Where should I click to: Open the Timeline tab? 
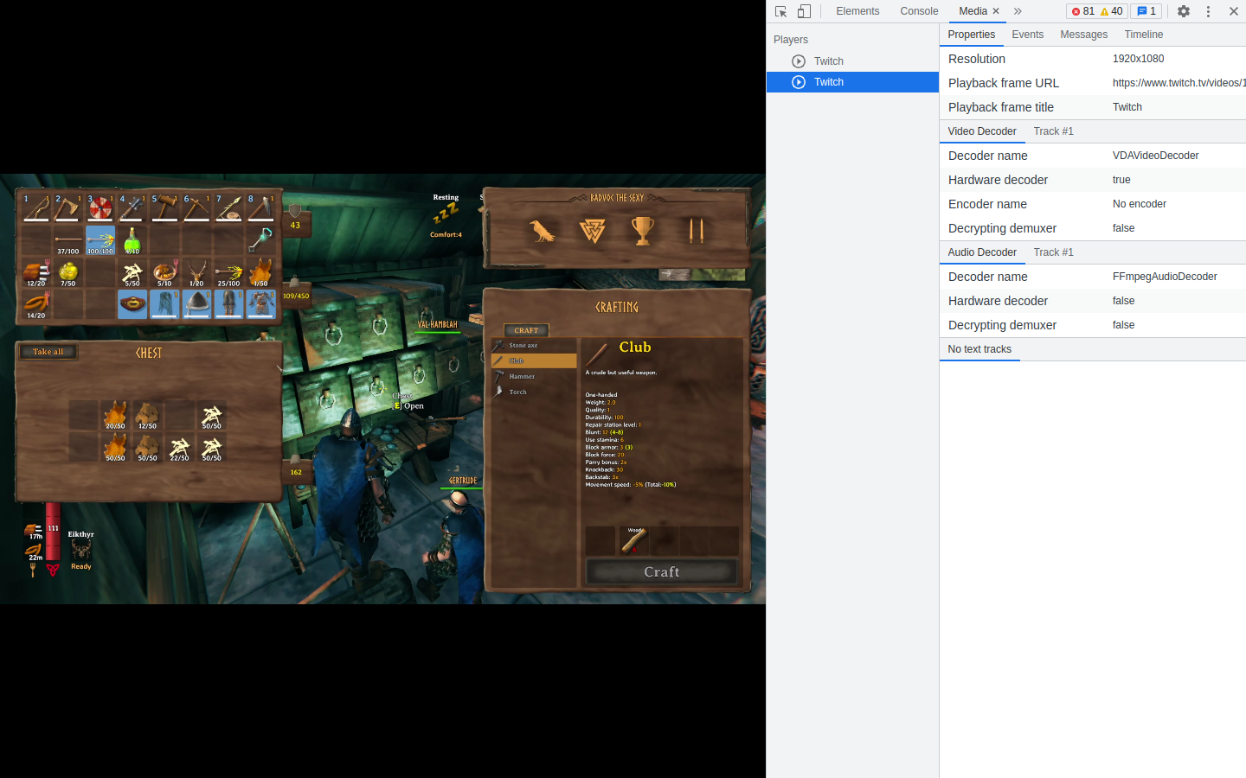click(1144, 35)
